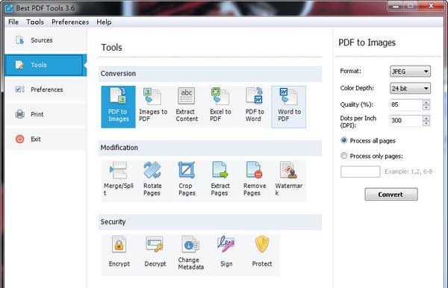
Task: Open the Help menu
Action: click(104, 22)
